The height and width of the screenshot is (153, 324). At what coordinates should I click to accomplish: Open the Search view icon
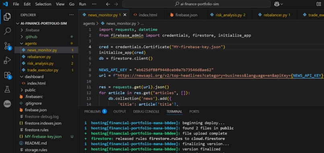[7, 31]
